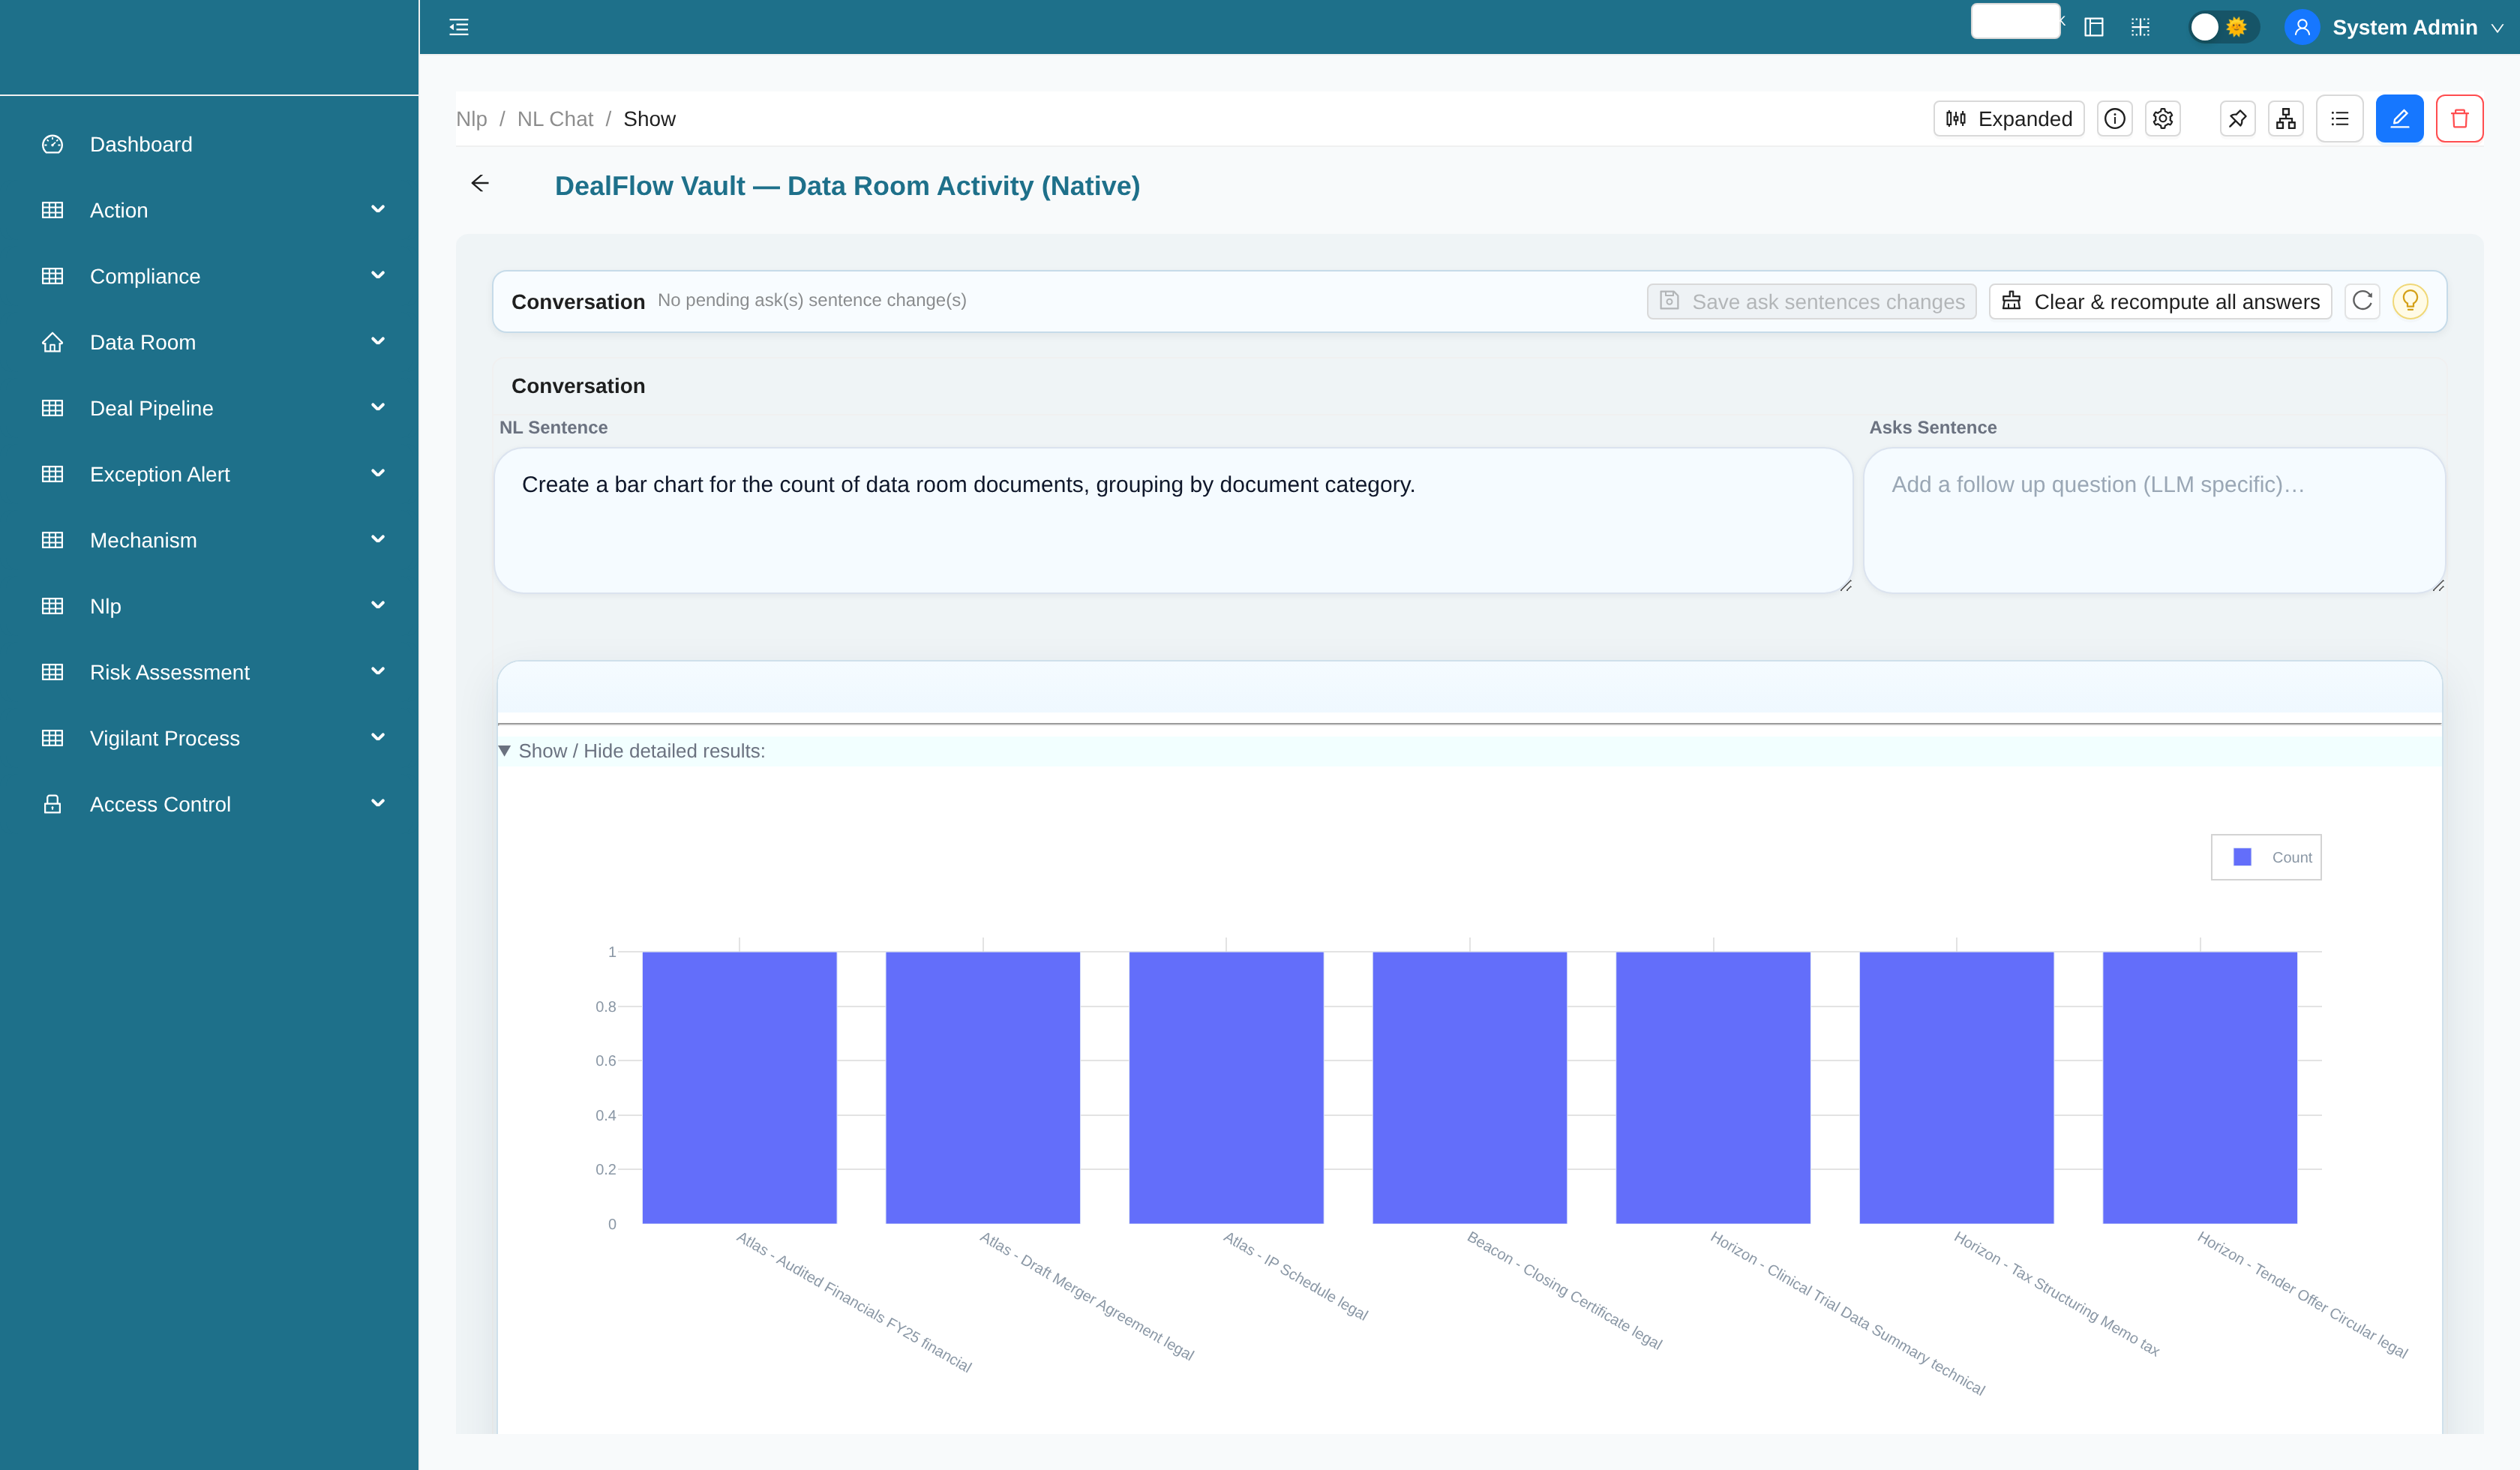The image size is (2520, 1470).
Task: Click the red delete trash button
Action: point(2460,119)
